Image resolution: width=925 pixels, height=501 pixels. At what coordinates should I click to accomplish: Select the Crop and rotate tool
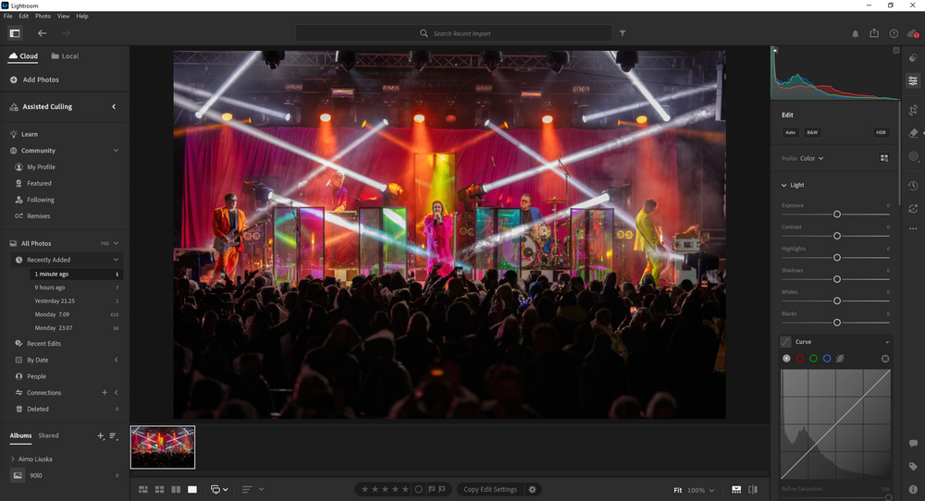tap(913, 110)
